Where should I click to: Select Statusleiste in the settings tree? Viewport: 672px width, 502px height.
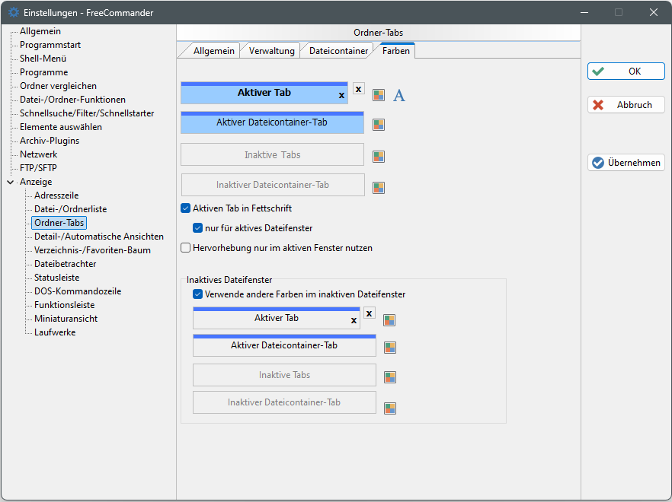point(56,278)
